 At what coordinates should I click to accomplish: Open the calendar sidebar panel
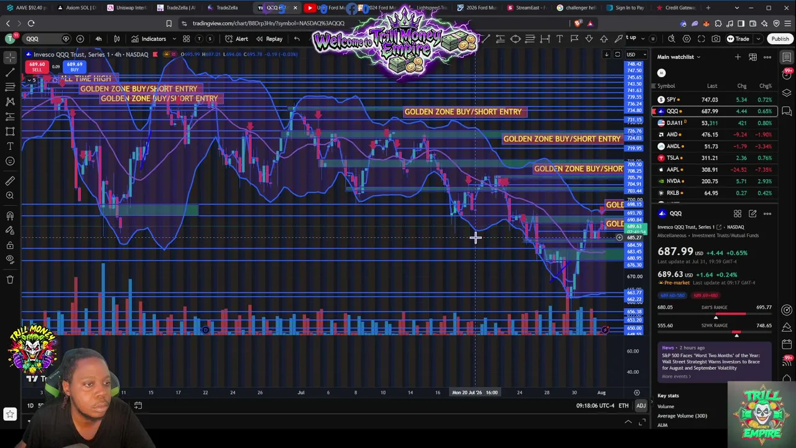[787, 344]
